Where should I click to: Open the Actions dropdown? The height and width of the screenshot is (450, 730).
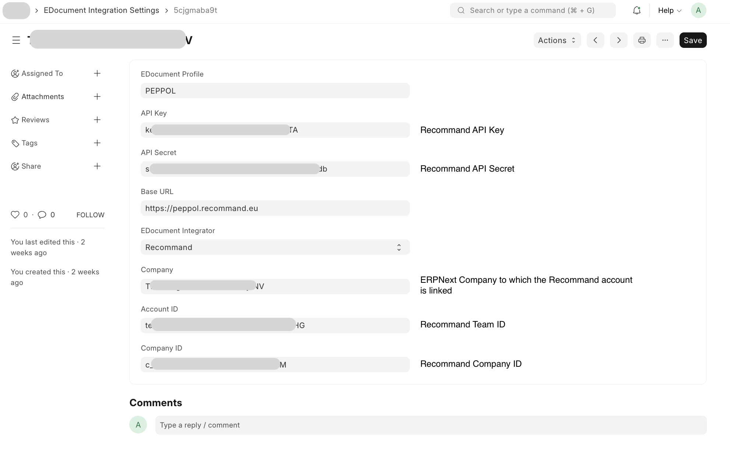pyautogui.click(x=557, y=40)
